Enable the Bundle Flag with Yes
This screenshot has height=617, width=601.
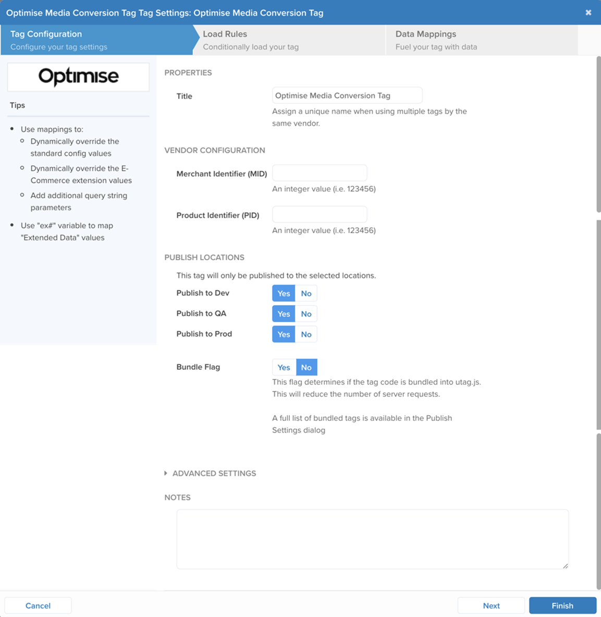[x=284, y=368]
